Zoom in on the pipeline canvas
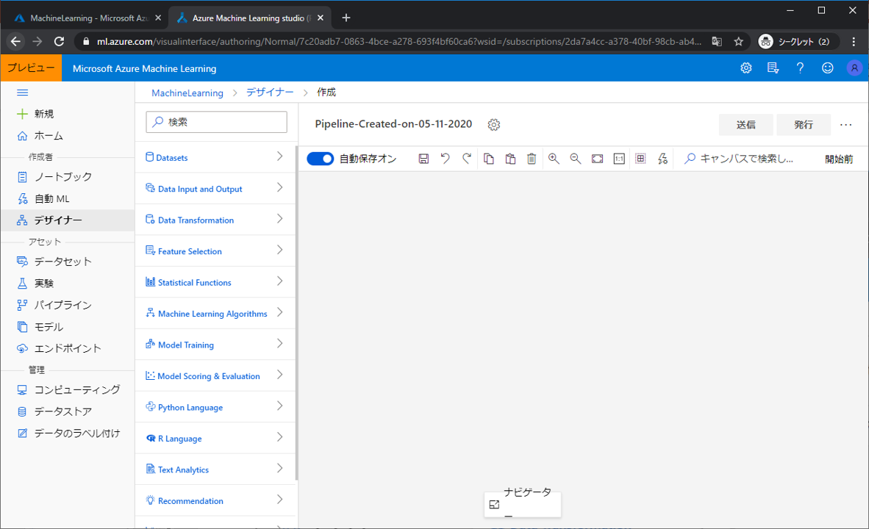 [554, 159]
